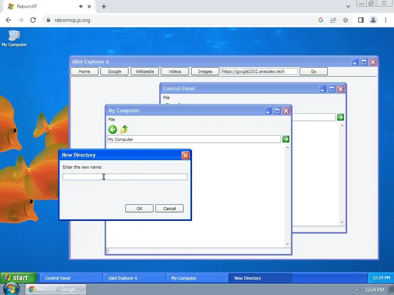Screen dimensions: 394x295
Task: Mute the RebornXP tab audio icon
Action: coord(81,7)
